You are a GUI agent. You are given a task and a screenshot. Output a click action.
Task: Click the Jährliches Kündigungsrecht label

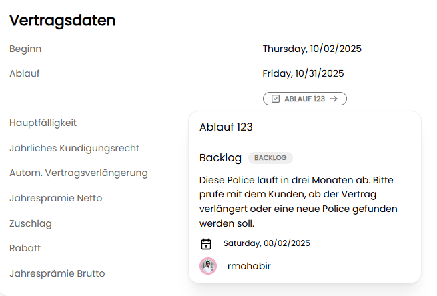click(74, 148)
